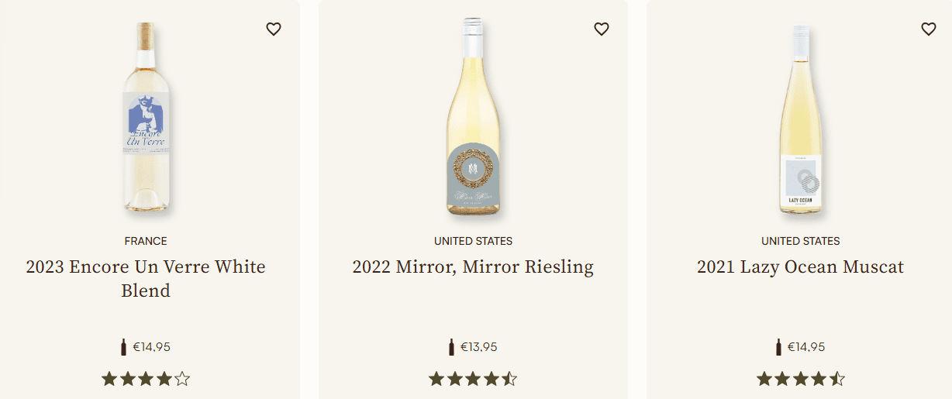This screenshot has width=952, height=399.
Task: Click the star rating for Lazy Ocean Muscat
Action: [801, 379]
